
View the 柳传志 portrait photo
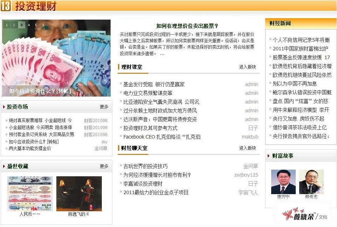[x=311, y=182]
